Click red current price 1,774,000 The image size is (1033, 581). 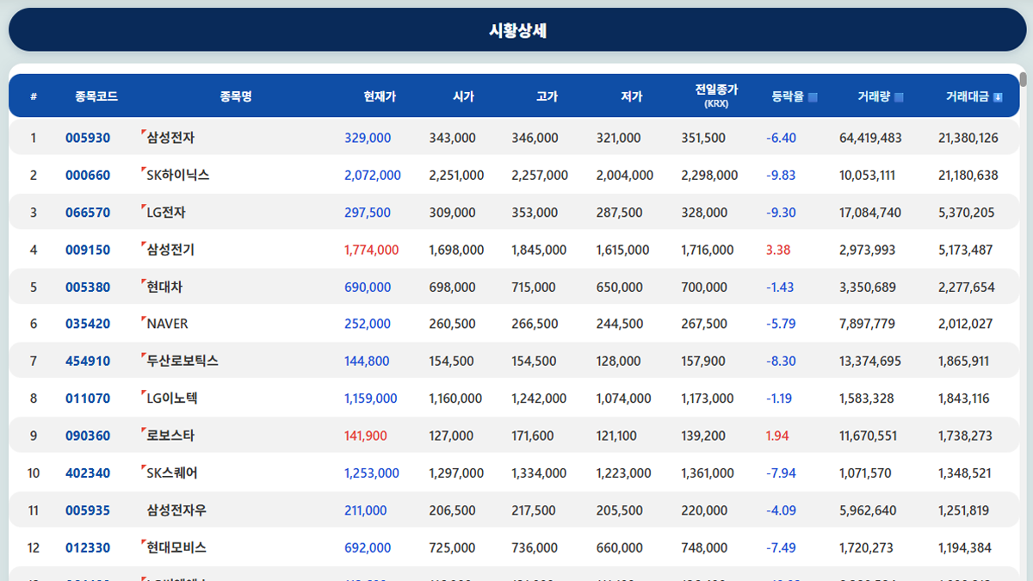(x=372, y=250)
